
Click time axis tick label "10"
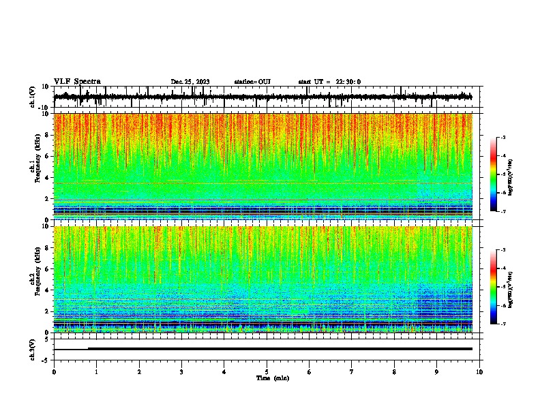click(479, 372)
